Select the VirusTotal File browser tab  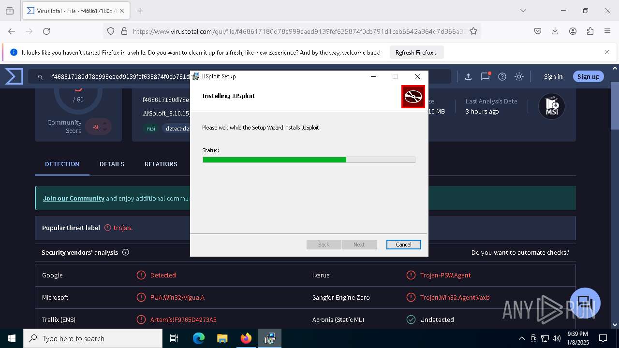coord(75,11)
